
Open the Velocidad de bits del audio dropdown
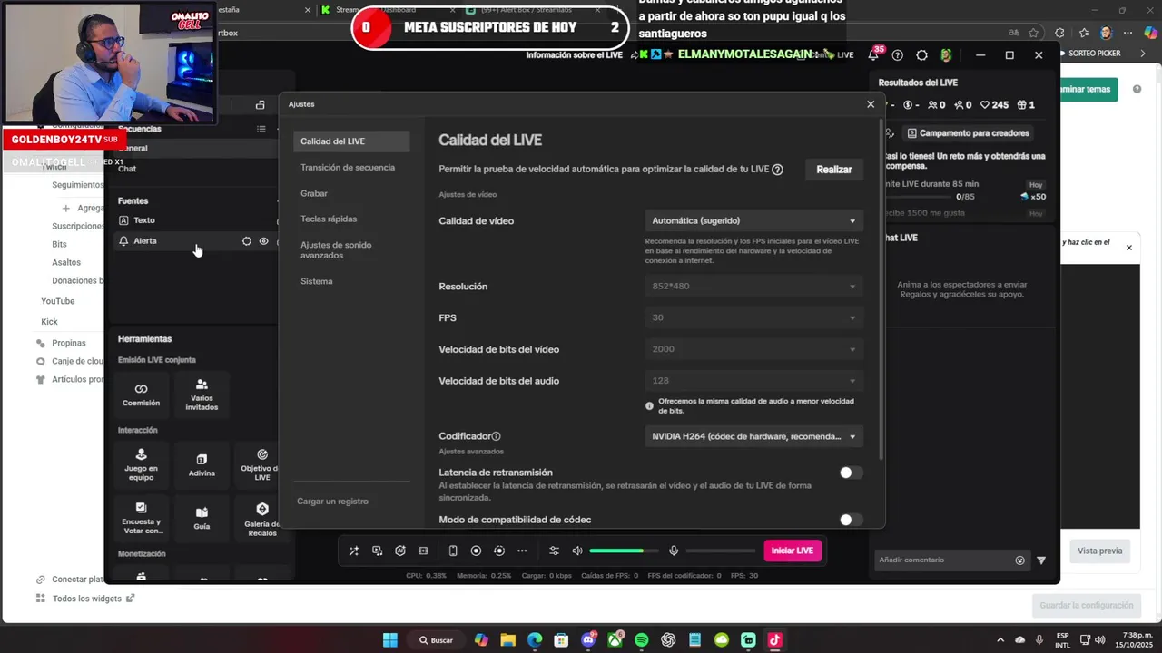pos(753,381)
